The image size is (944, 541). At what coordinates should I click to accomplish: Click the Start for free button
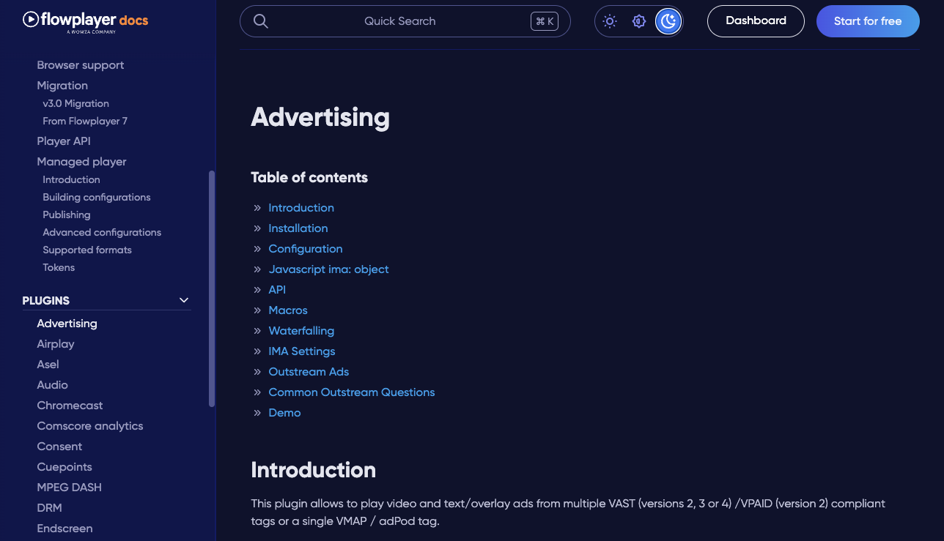[868, 21]
